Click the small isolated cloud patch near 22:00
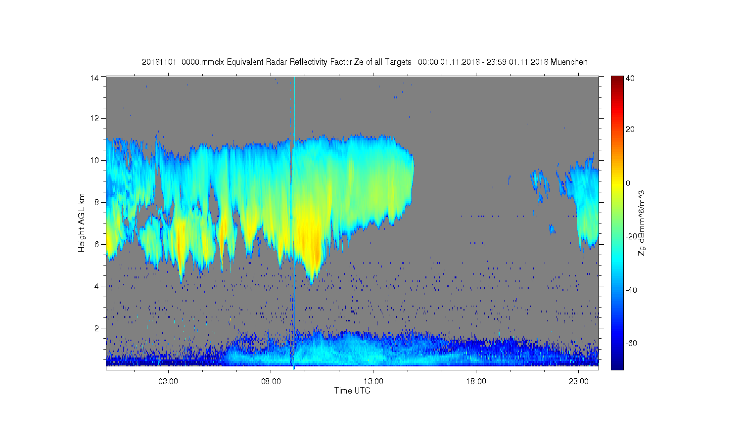Screen dimensions: 742x445 coord(552,229)
